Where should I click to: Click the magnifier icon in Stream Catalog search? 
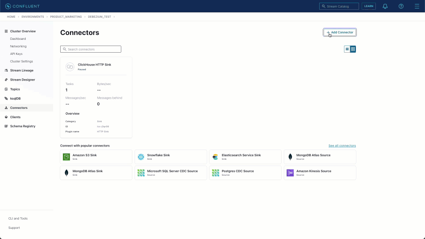click(x=323, y=6)
